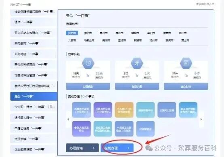
Task: Open the 企业职工丧葬补助金 tile
Action: point(103,129)
